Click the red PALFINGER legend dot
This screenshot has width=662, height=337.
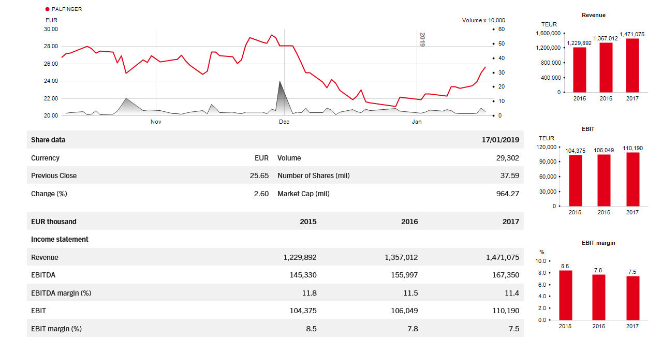click(x=48, y=9)
